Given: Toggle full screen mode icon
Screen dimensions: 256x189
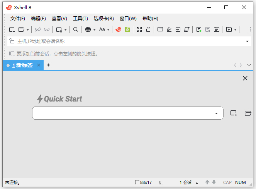Looking at the screenshot, I should click(139, 29).
